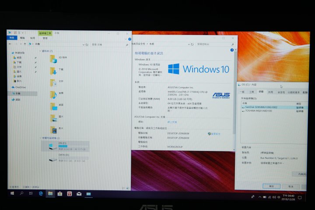315x210 pixels.
Task: Open the 影片 folder icon in the main pane
Action: point(53,130)
